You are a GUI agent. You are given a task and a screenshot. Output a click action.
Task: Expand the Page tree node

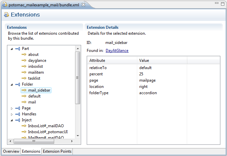tap(12, 108)
